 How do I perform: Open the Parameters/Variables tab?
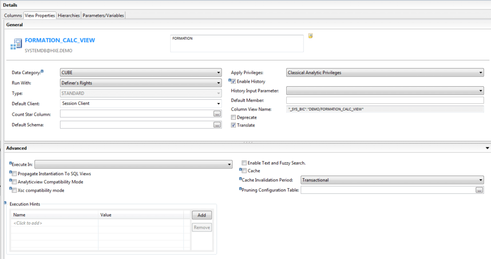[103, 15]
